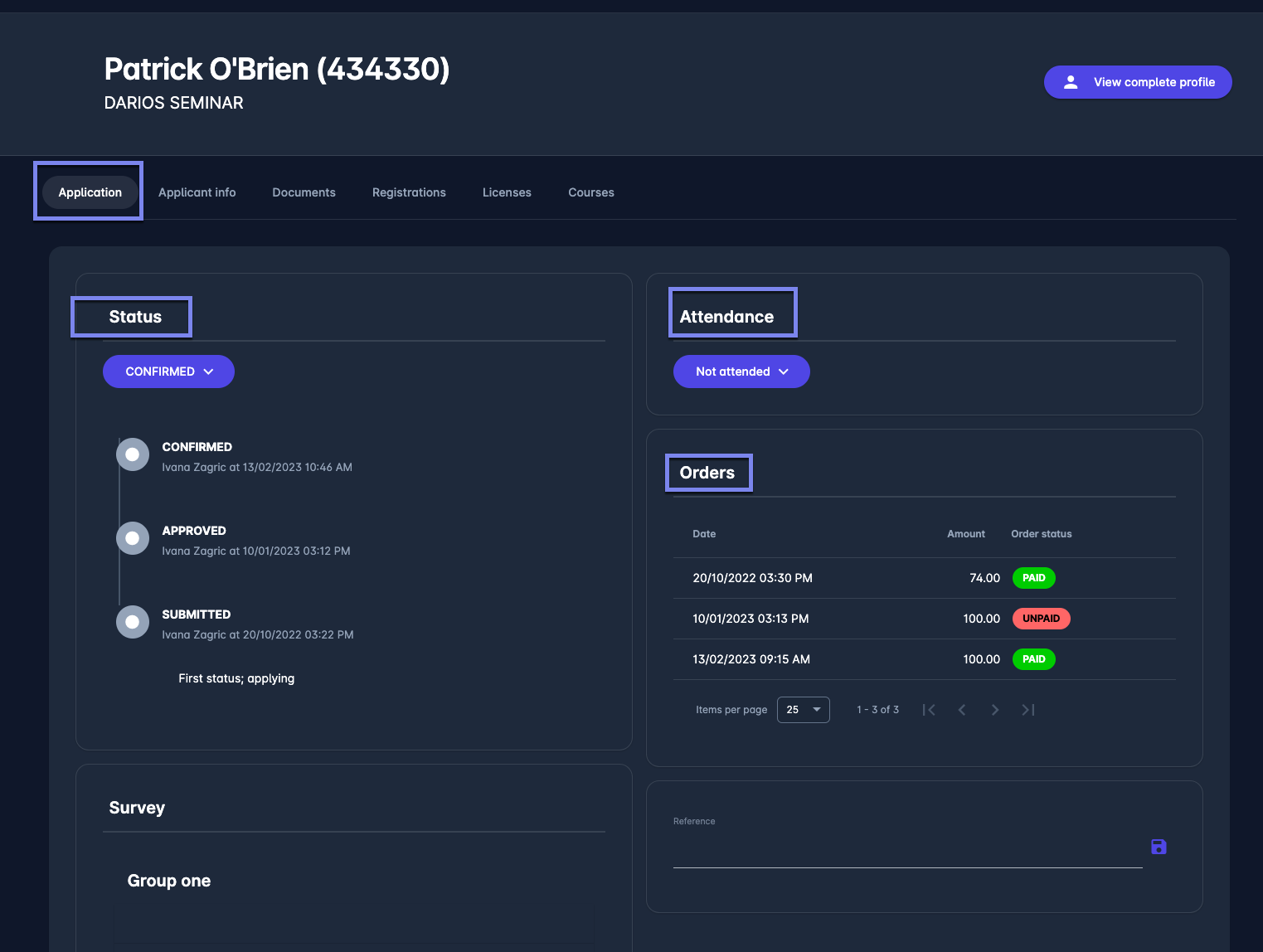Select the Registrations tab
The width and height of the screenshot is (1263, 952).
pos(409,192)
